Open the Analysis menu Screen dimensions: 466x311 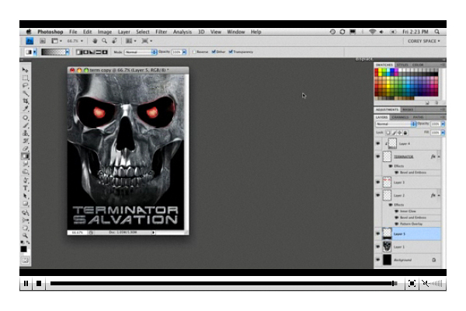point(183,32)
